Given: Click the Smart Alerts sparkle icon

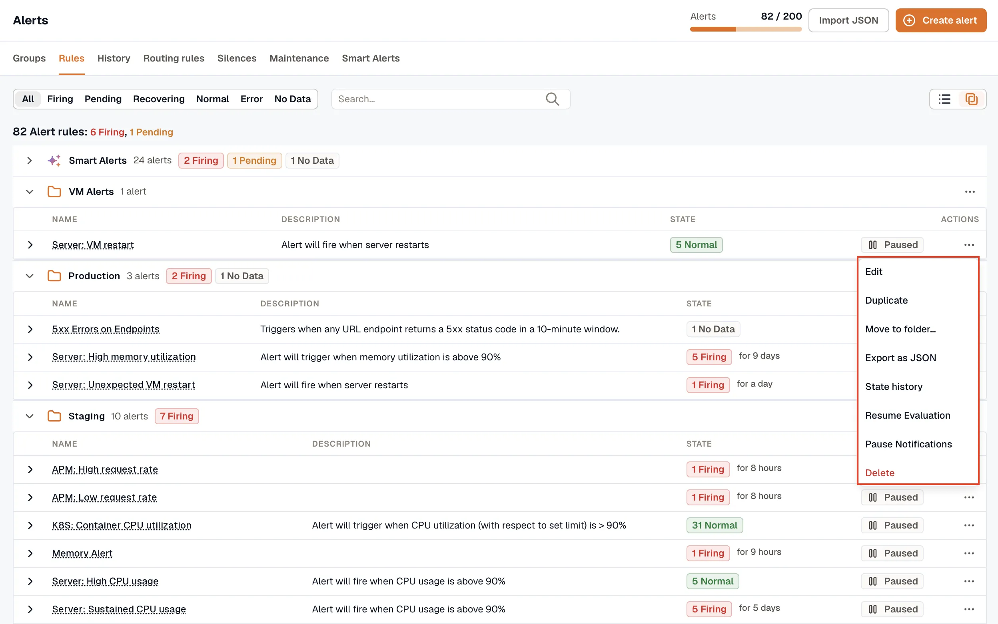Looking at the screenshot, I should point(54,161).
